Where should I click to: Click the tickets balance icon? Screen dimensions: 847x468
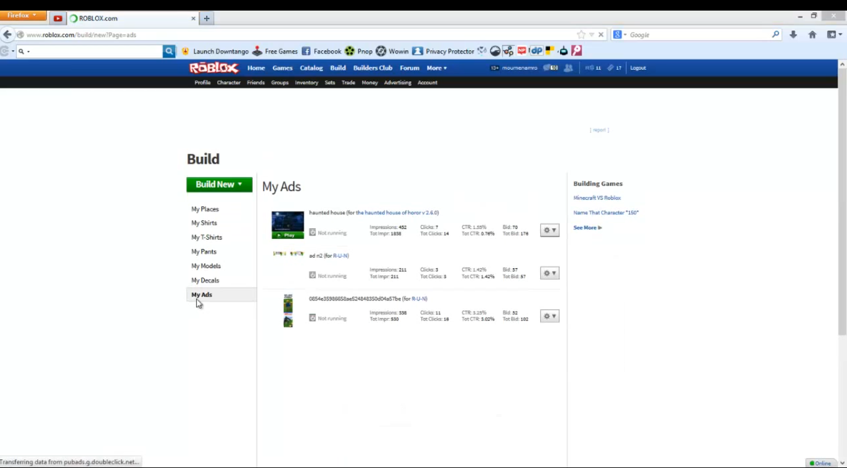point(611,68)
